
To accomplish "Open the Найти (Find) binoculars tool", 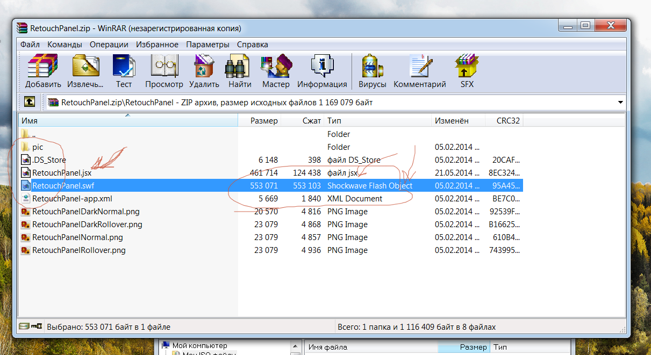I will pos(240,71).
